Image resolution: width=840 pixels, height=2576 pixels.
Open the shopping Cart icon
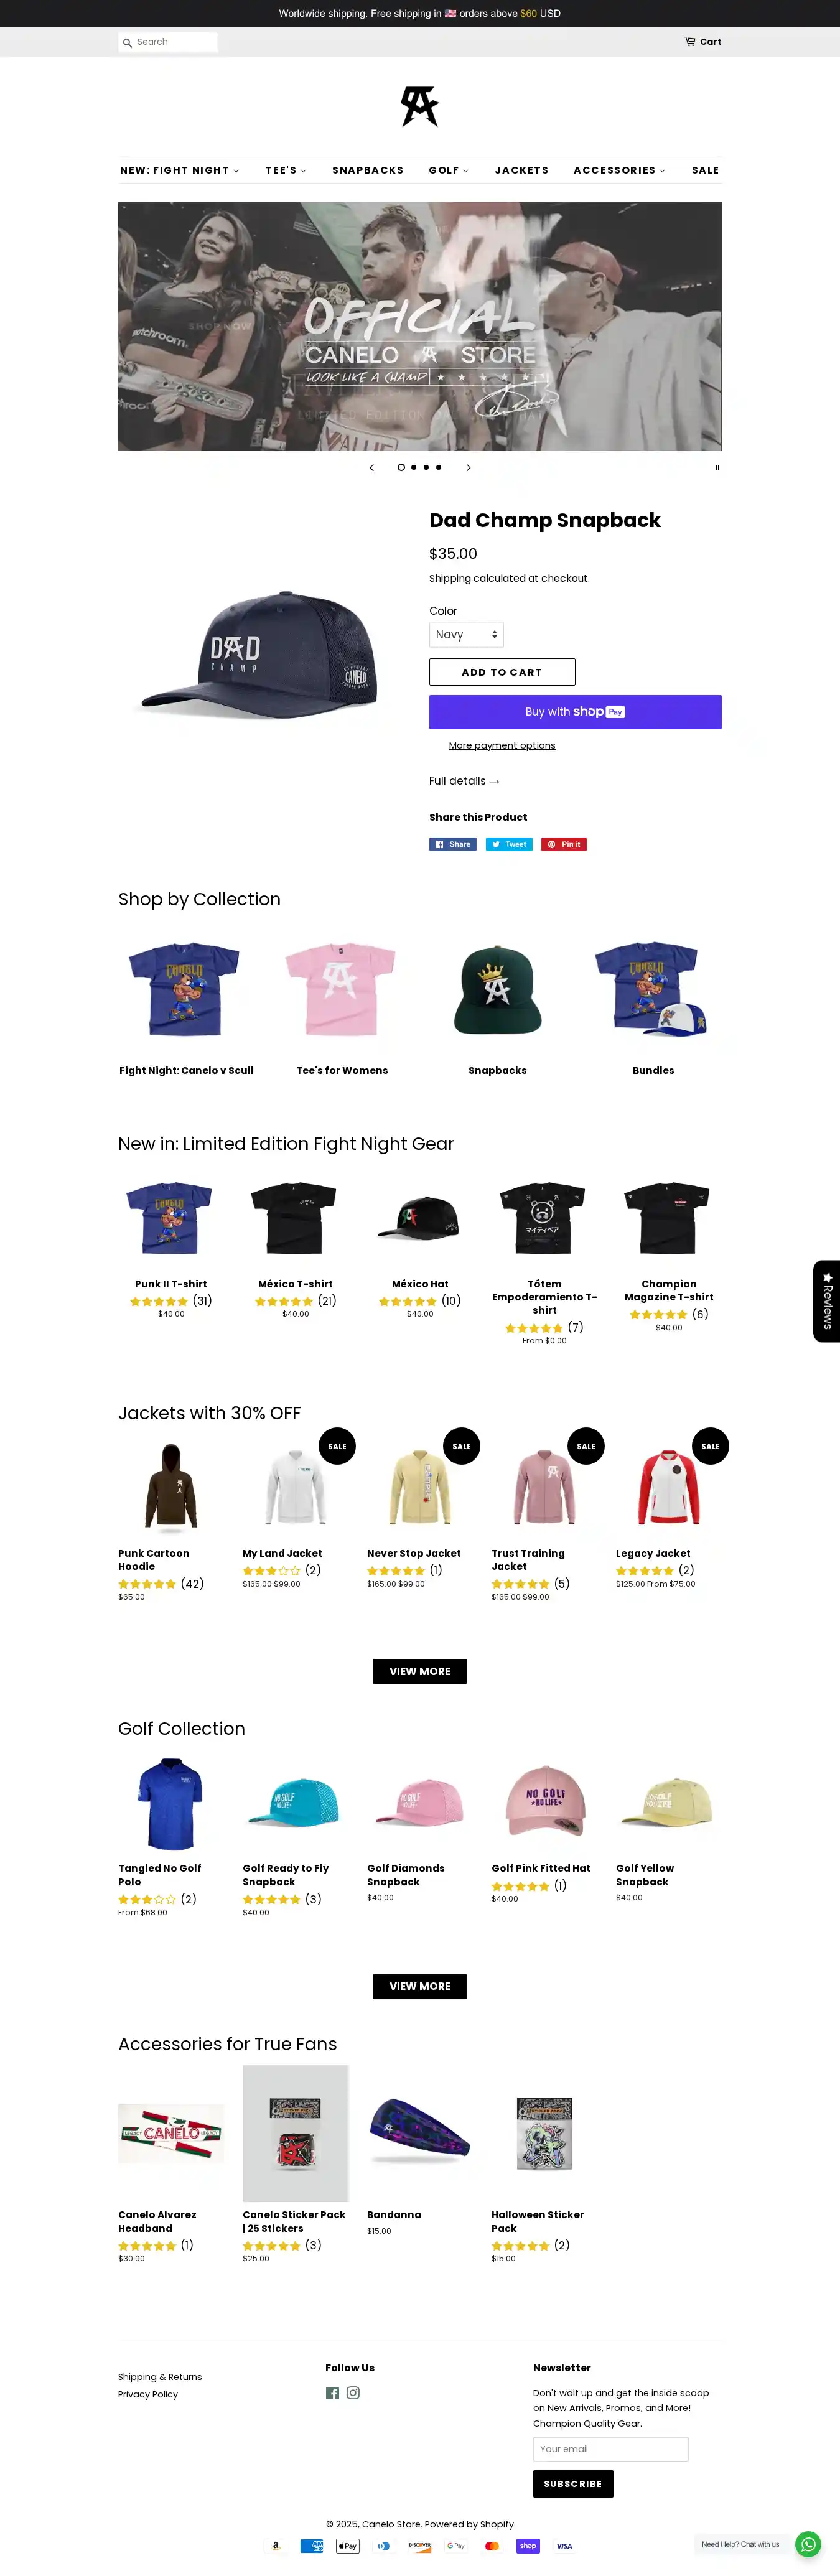pos(689,41)
